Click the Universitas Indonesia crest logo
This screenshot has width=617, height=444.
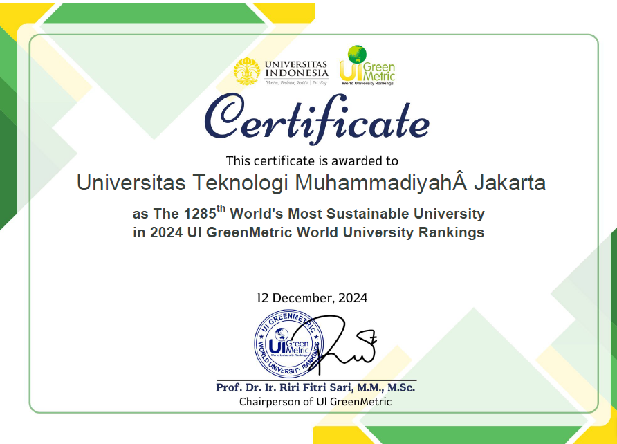point(246,68)
